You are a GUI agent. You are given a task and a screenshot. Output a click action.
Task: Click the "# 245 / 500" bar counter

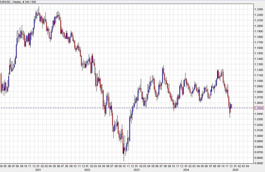[x=29, y=2]
